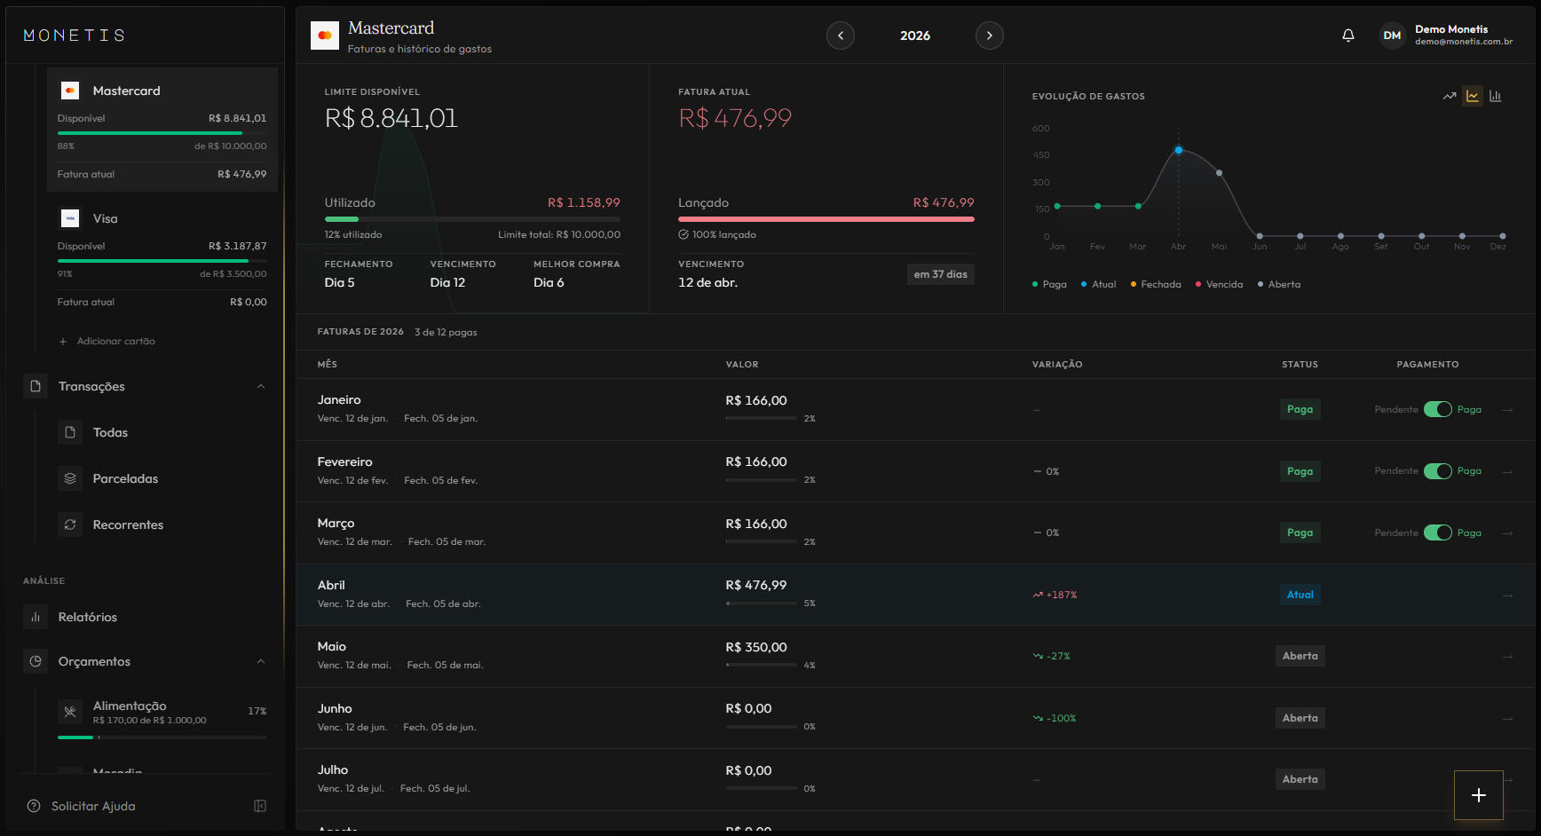1541x836 pixels.
Task: Select the line chart view icon
Action: (1473, 96)
